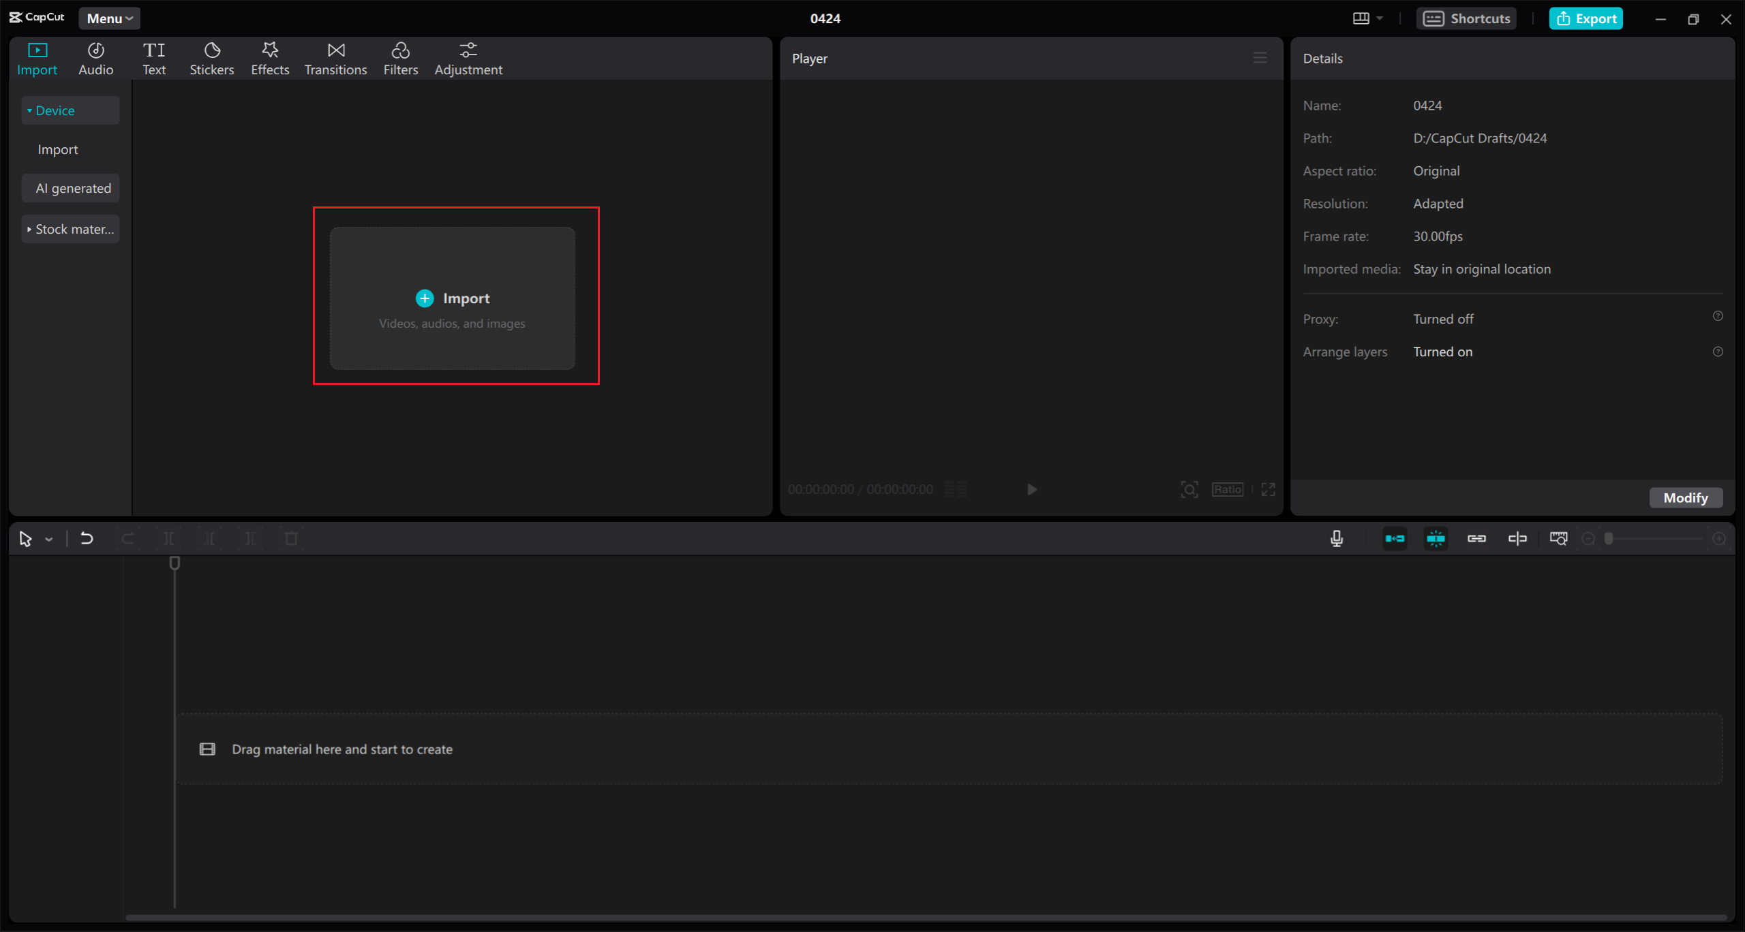
Task: Click the Split clip icon
Action: pos(168,538)
